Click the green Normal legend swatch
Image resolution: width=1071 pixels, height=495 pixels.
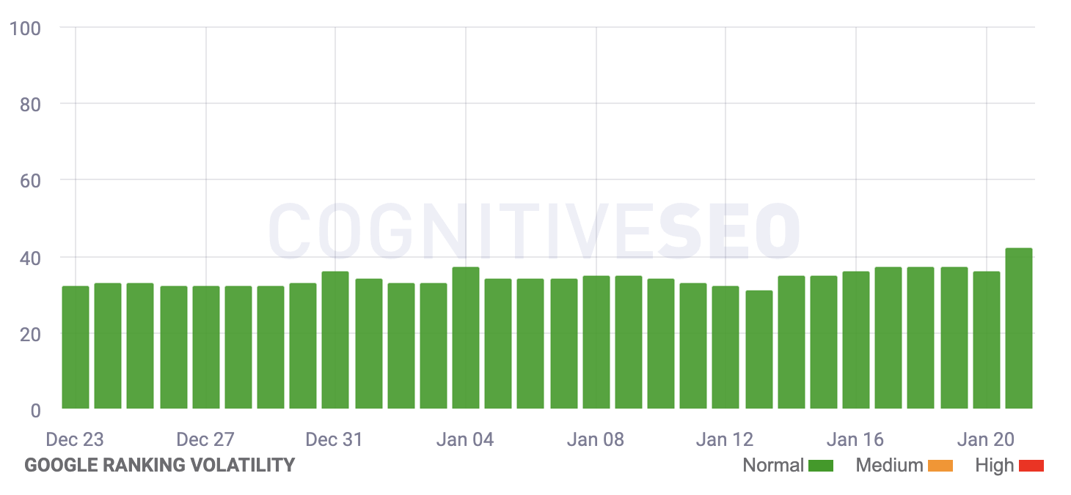821,466
